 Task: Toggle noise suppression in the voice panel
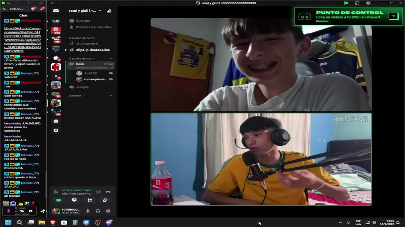click(99, 192)
